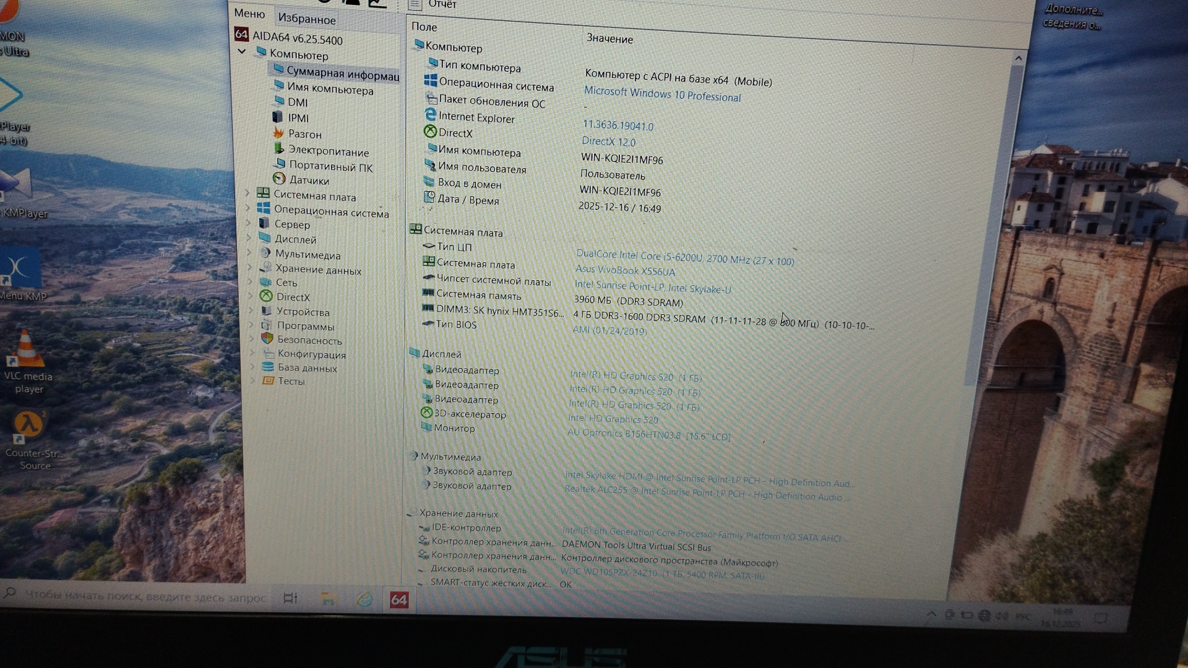
Task: Open the Sensors (Датчики) tree item
Action: (308, 181)
